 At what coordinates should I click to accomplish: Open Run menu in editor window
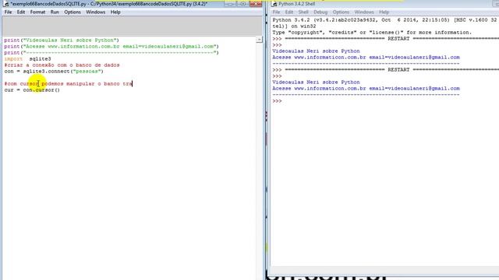[55, 12]
